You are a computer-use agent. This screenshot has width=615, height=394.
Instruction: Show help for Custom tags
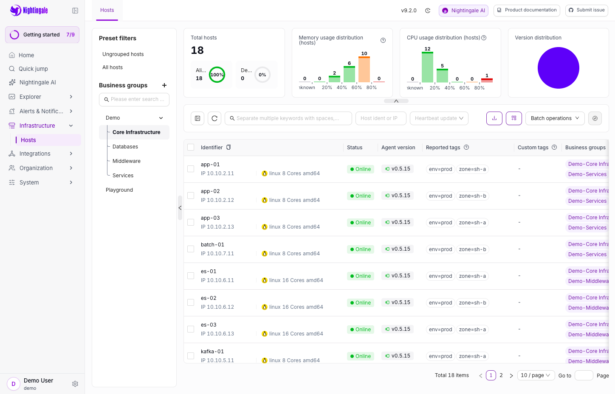(554, 147)
